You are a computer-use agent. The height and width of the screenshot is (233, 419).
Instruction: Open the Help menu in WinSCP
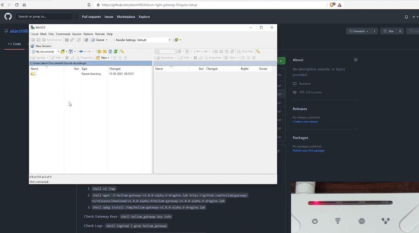109,34
